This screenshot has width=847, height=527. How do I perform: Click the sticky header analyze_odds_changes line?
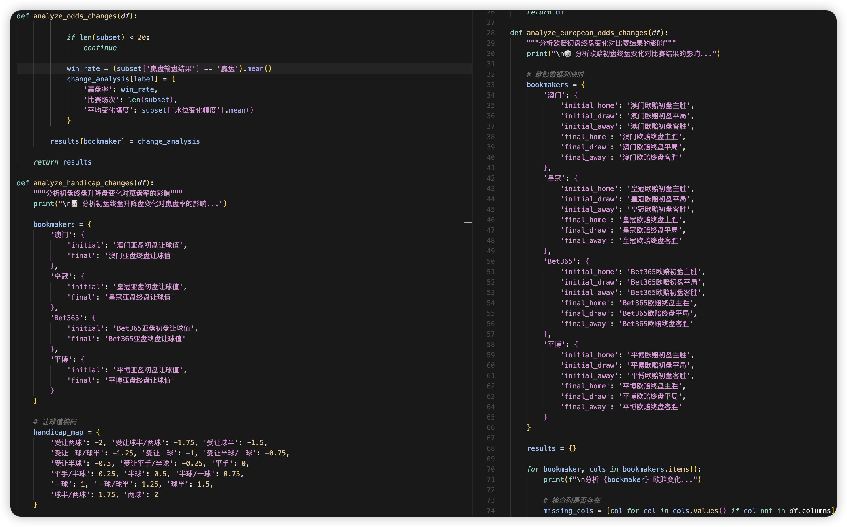tap(77, 16)
